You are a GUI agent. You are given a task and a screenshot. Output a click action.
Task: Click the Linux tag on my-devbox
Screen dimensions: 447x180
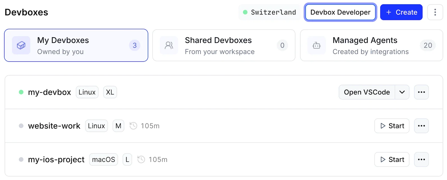(87, 92)
